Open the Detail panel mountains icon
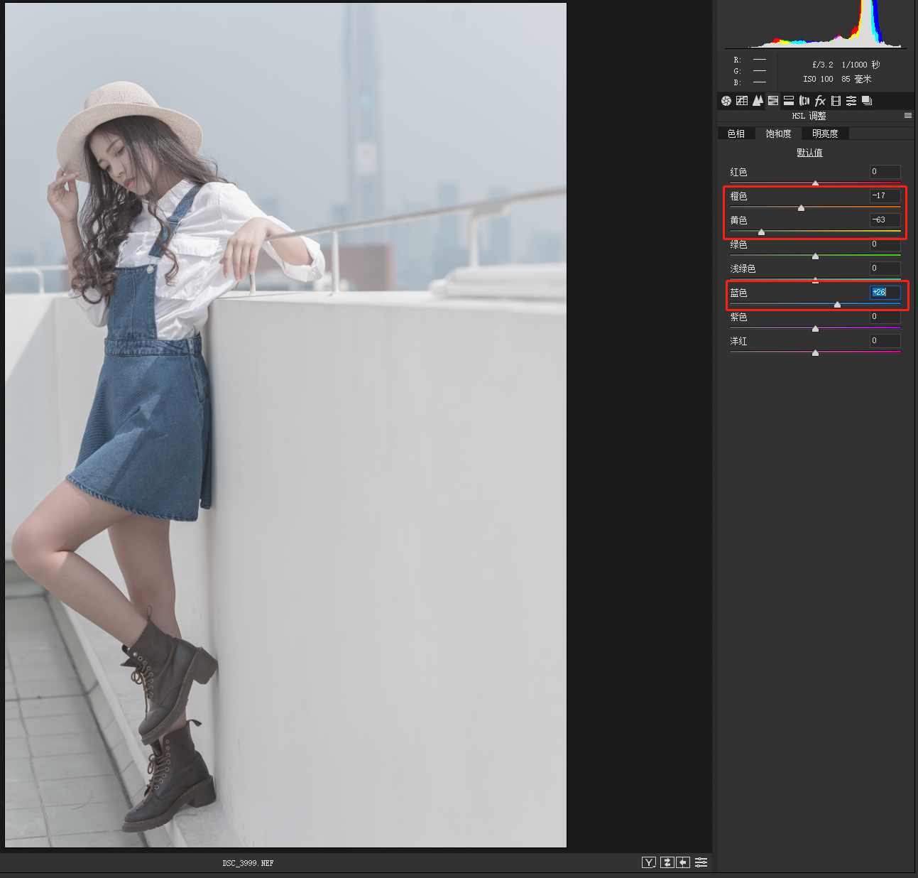The image size is (918, 878). [758, 101]
